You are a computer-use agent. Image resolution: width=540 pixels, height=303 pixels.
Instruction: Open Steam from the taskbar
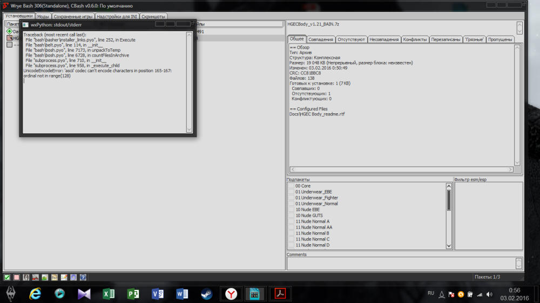click(x=207, y=294)
